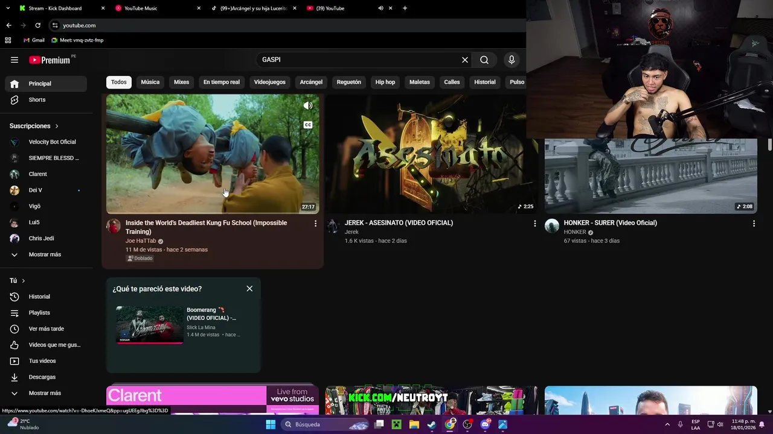Screen dimensions: 773x434
Task: Open the Windows Start menu
Action: pyautogui.click(x=271, y=424)
